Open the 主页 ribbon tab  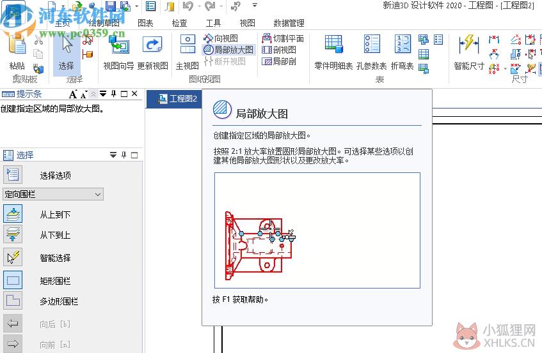tap(62, 23)
